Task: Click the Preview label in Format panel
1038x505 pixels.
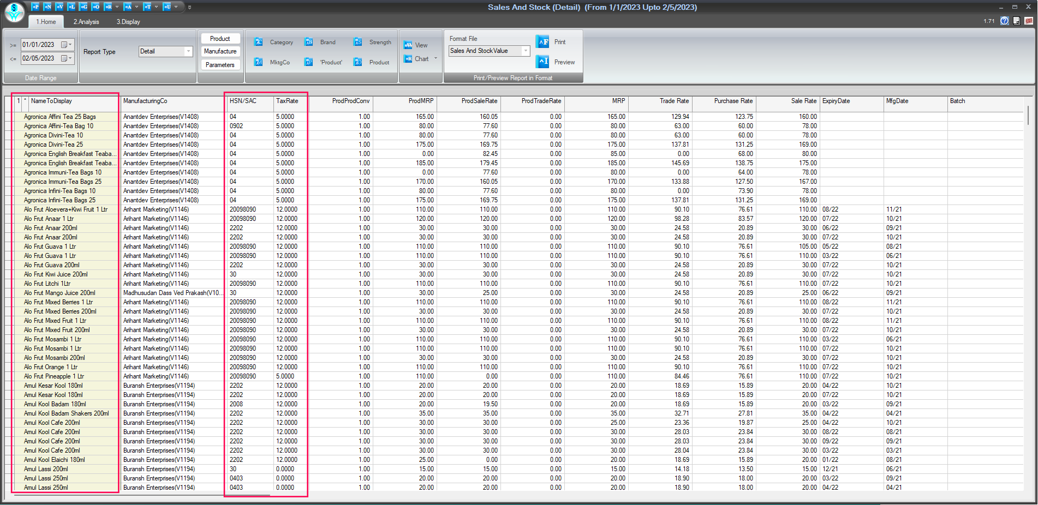Action: tap(564, 62)
